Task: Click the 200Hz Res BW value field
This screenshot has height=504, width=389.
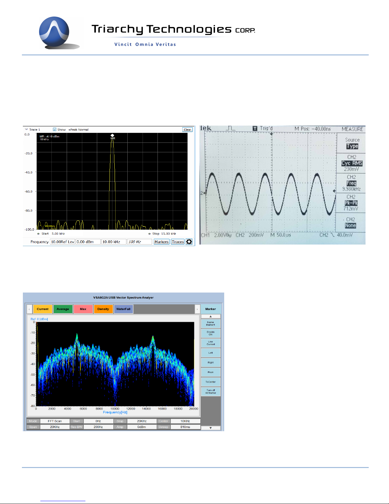Action: [x=98, y=427]
